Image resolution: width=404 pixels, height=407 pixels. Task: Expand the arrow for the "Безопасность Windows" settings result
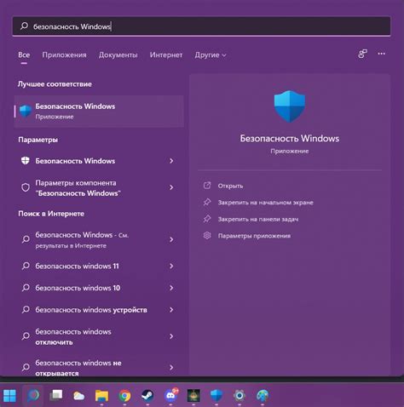tap(171, 161)
